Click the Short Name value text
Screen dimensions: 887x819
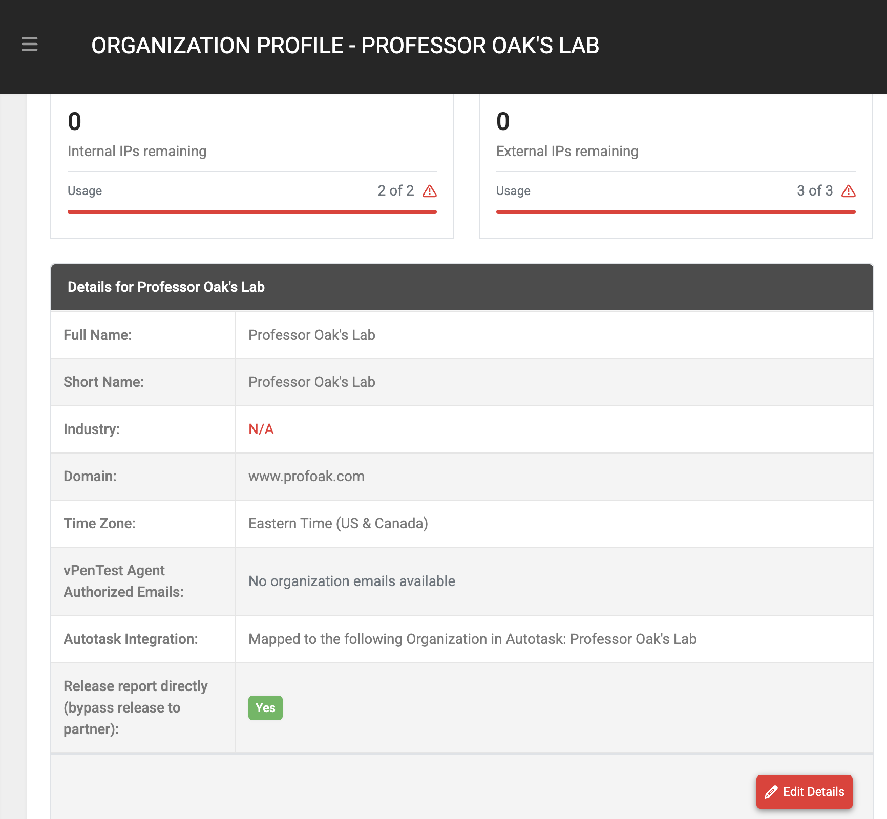312,382
